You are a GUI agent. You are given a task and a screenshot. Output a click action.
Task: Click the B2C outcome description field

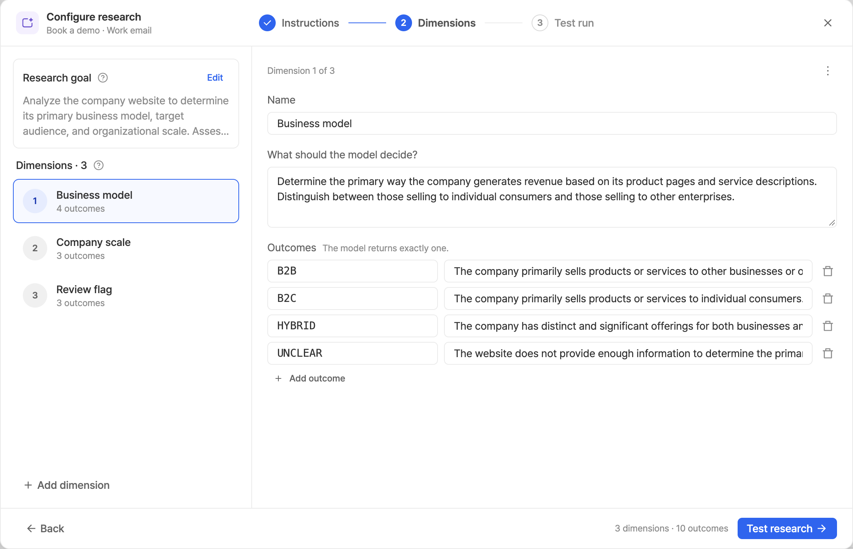(x=628, y=298)
